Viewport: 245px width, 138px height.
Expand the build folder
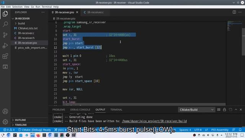(x=29, y=23)
